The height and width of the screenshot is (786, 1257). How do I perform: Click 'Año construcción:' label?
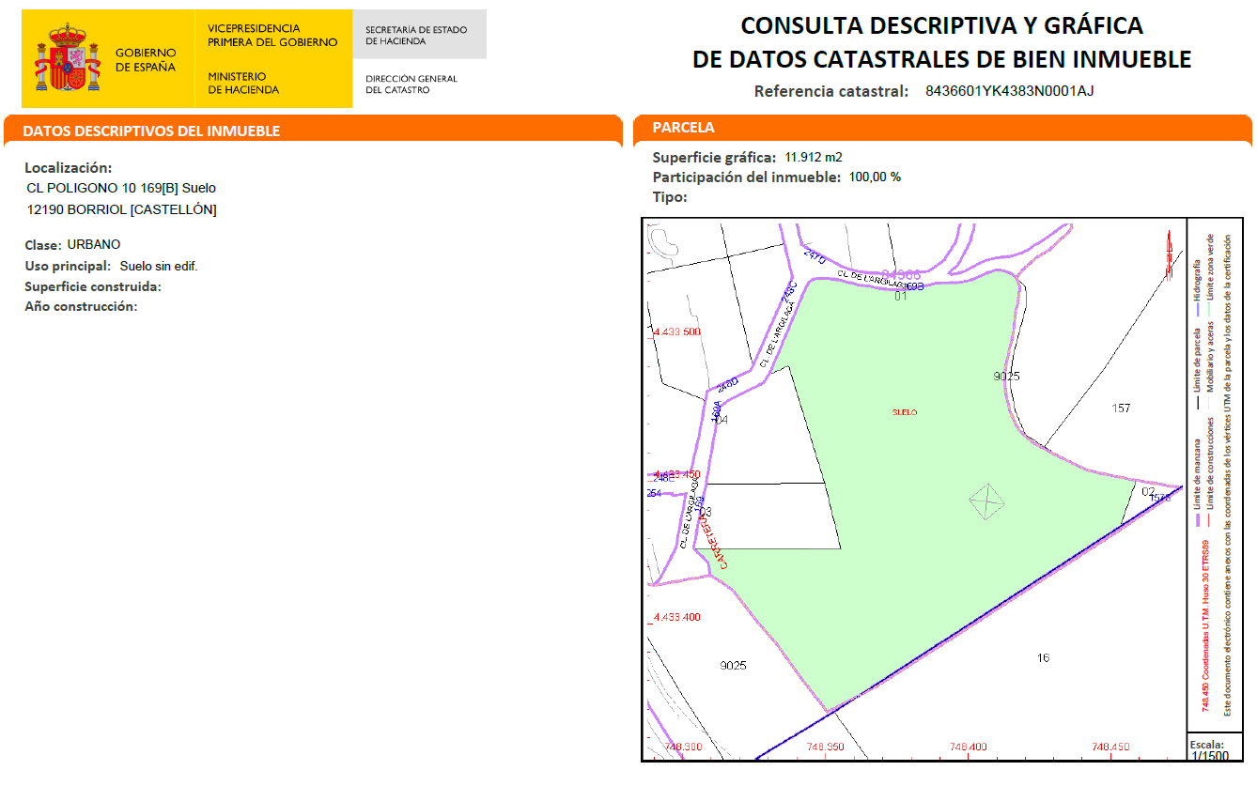(x=81, y=306)
